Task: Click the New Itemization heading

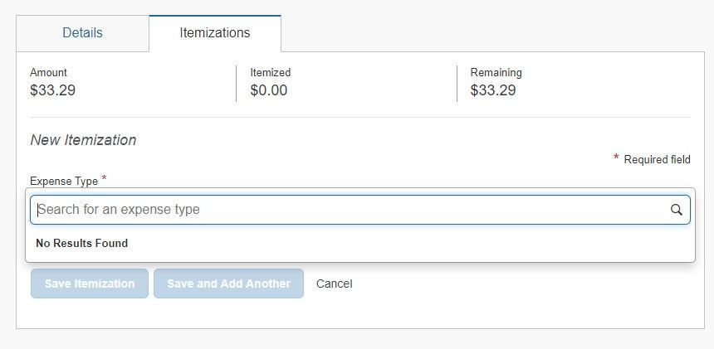Action: tap(83, 140)
